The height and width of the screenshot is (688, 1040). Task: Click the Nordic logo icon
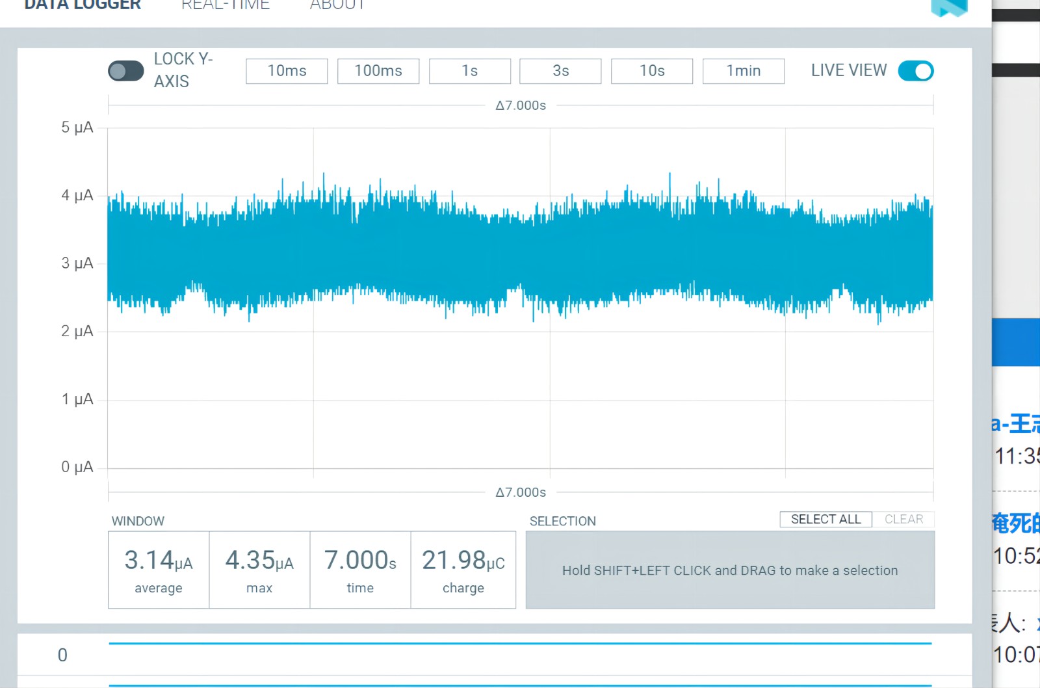948,8
